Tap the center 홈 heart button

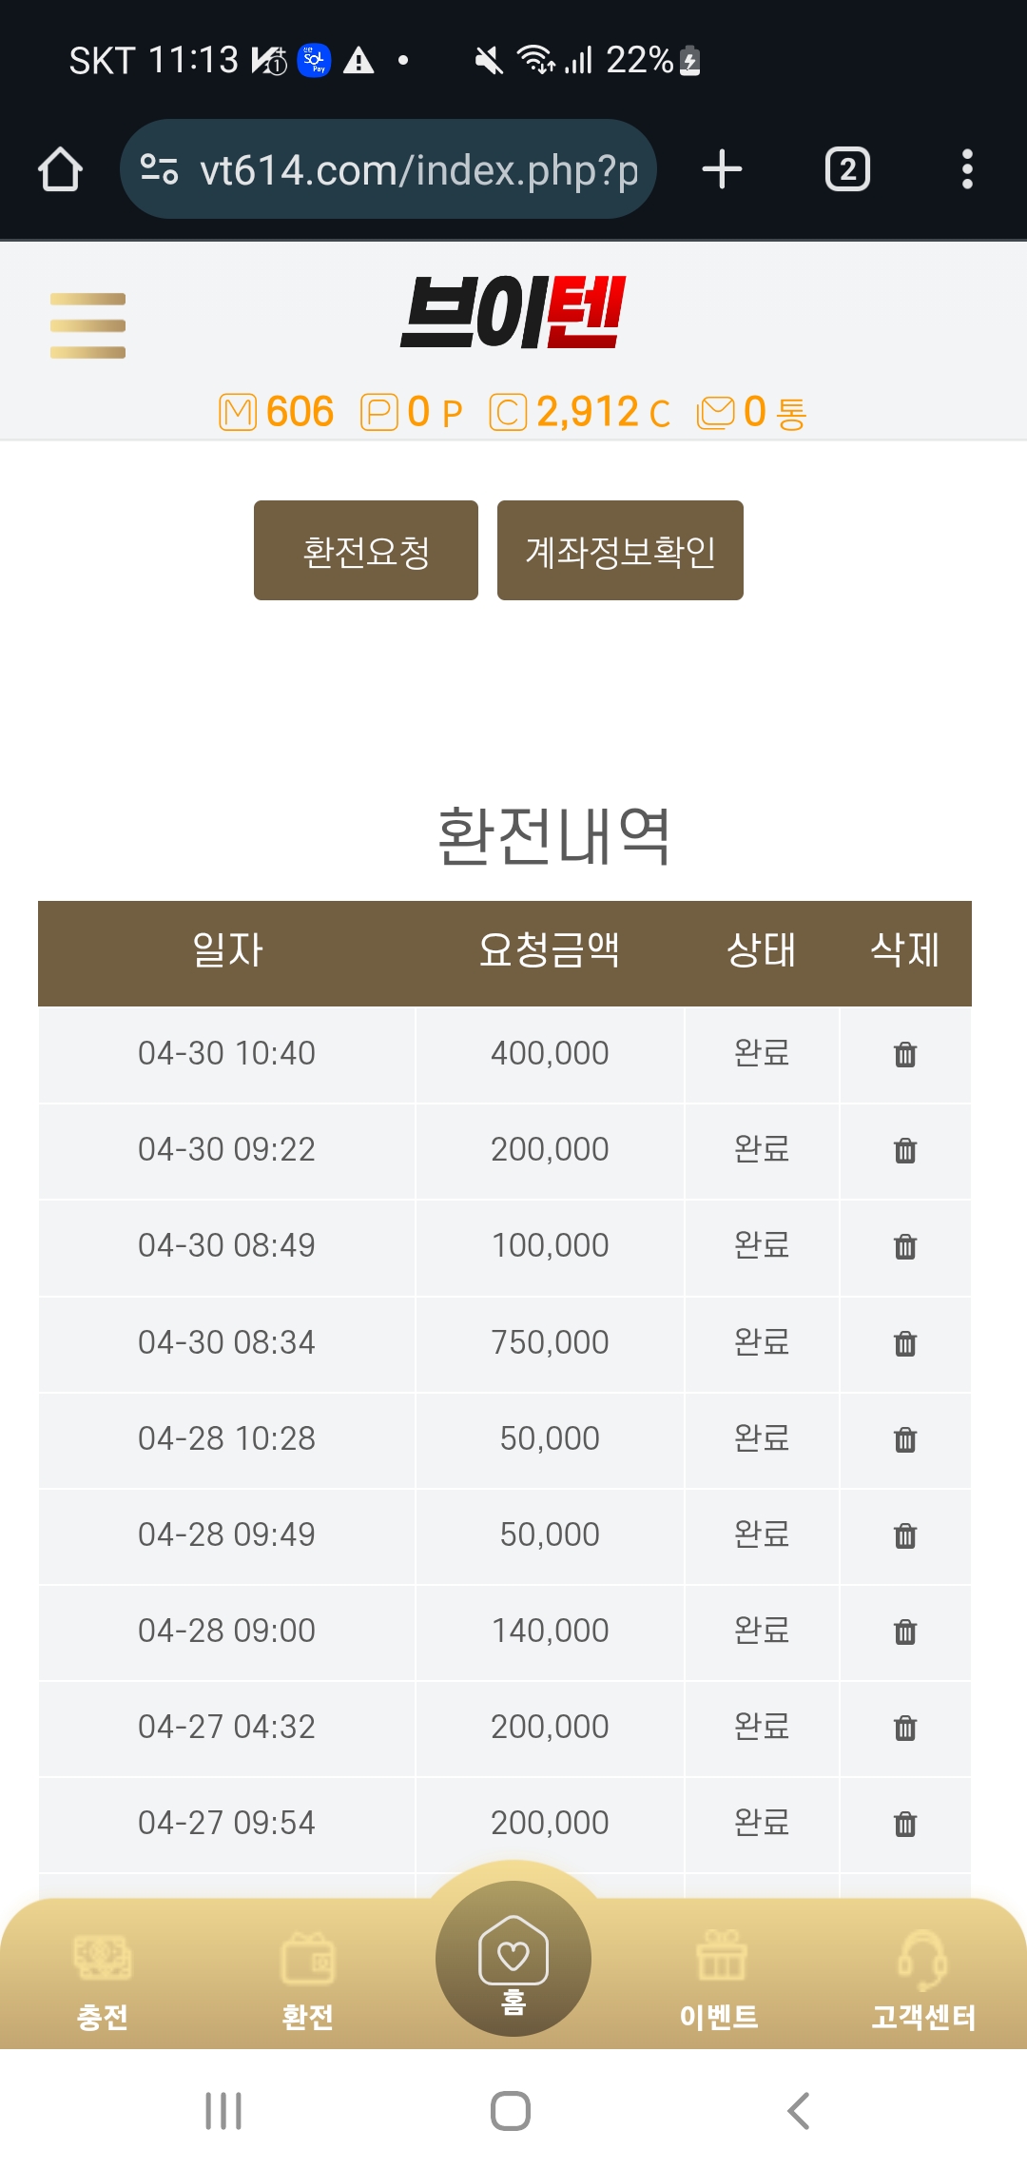tap(513, 1958)
